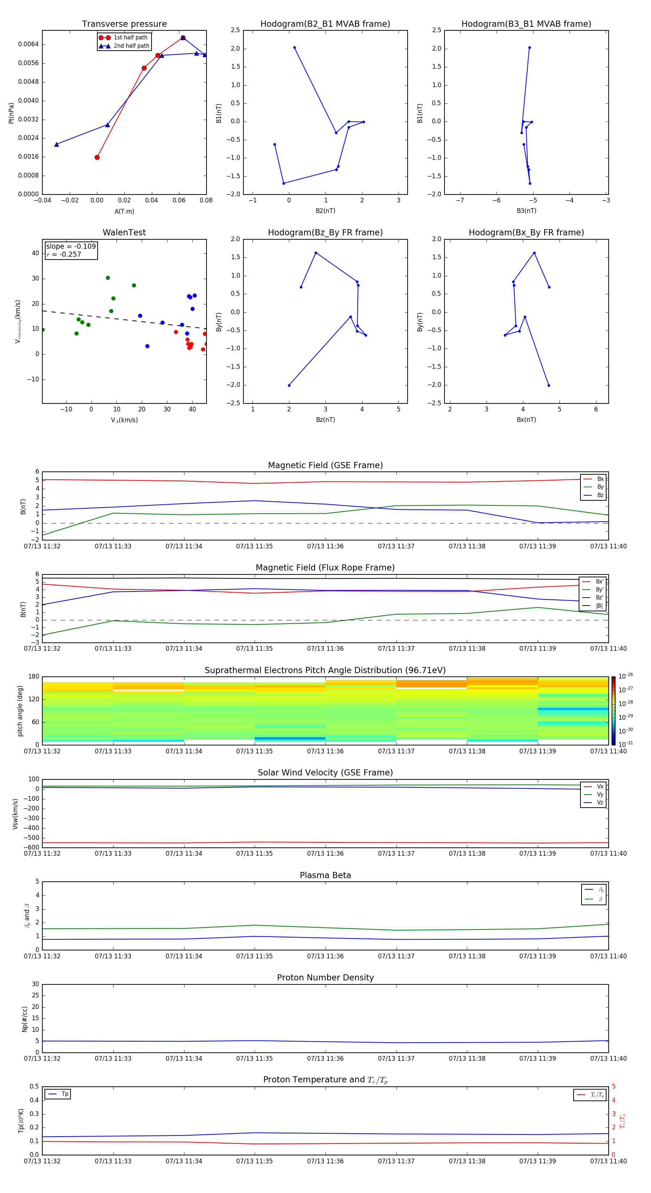The image size is (651, 1193).
Task: Select the 'r = -0.257' annotation
Action: (64, 254)
